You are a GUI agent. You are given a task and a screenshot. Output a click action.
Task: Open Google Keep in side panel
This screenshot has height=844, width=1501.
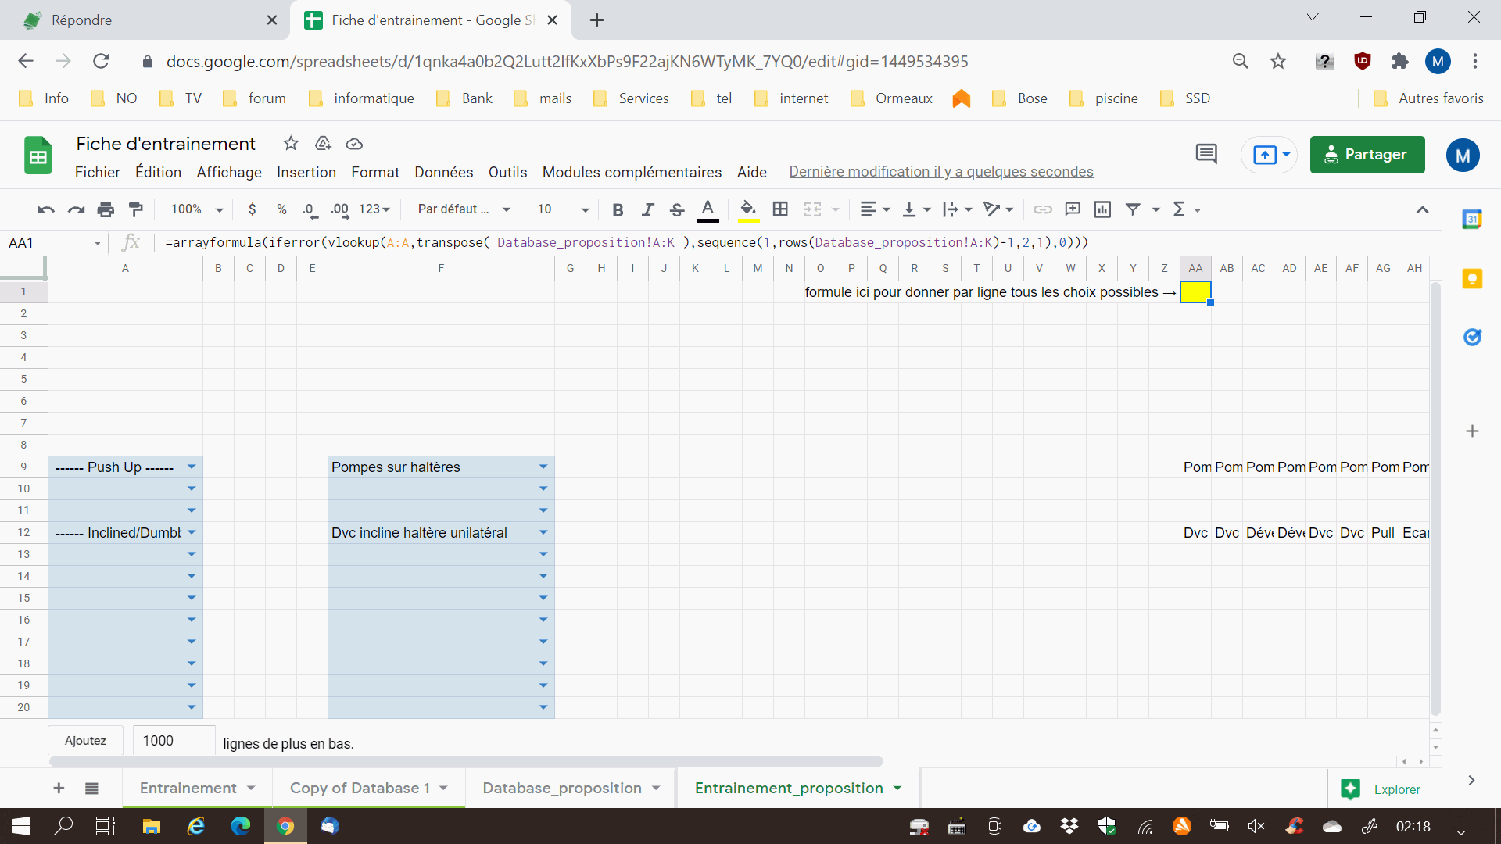(x=1472, y=279)
